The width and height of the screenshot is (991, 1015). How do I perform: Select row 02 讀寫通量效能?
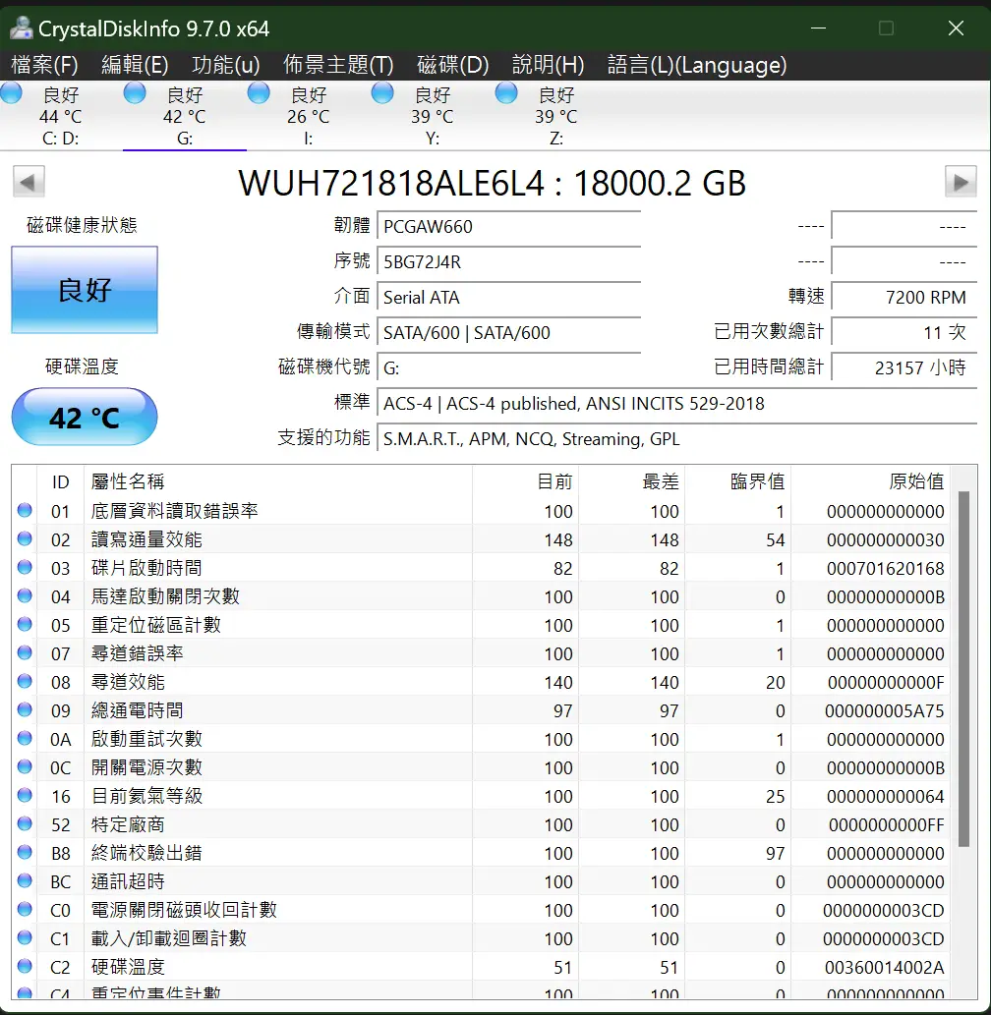481,539
